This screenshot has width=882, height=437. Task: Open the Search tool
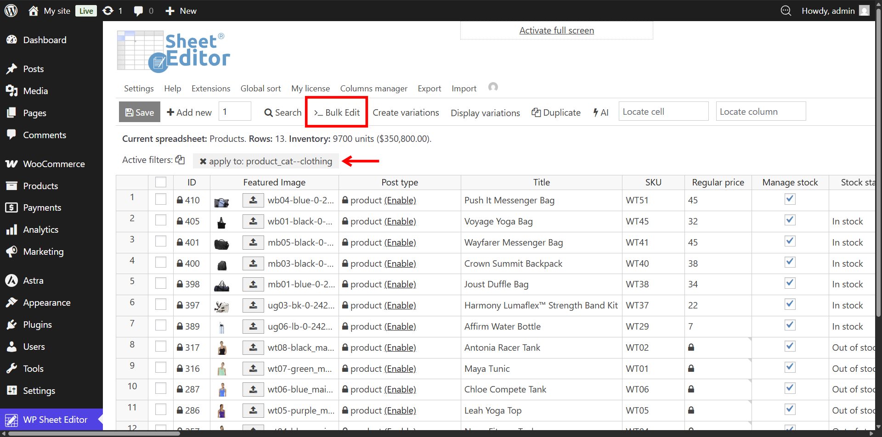(x=283, y=112)
